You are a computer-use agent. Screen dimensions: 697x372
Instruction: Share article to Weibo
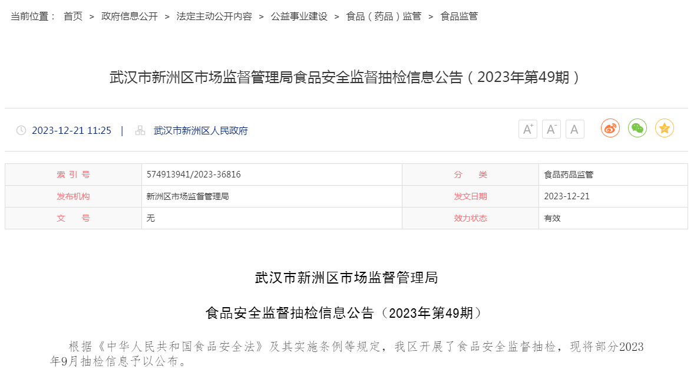[x=610, y=128]
